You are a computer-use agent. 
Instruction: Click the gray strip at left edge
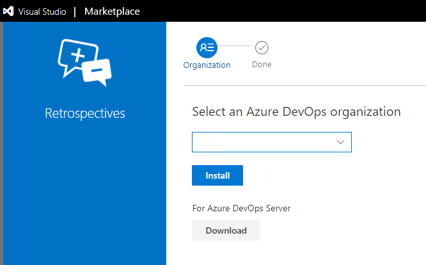1,143
